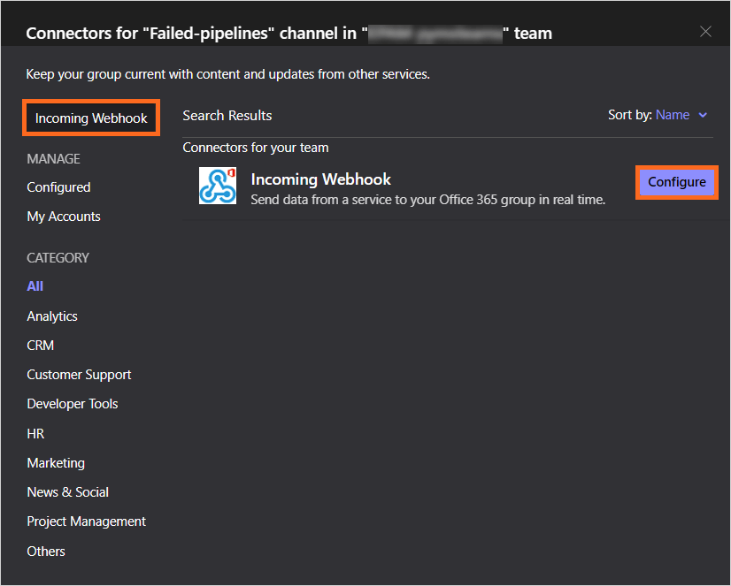
Task: Select the All category
Action: 35,286
